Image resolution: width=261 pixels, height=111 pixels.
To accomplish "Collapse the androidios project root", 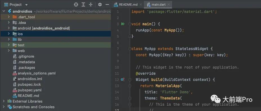I will tap(4, 11).
